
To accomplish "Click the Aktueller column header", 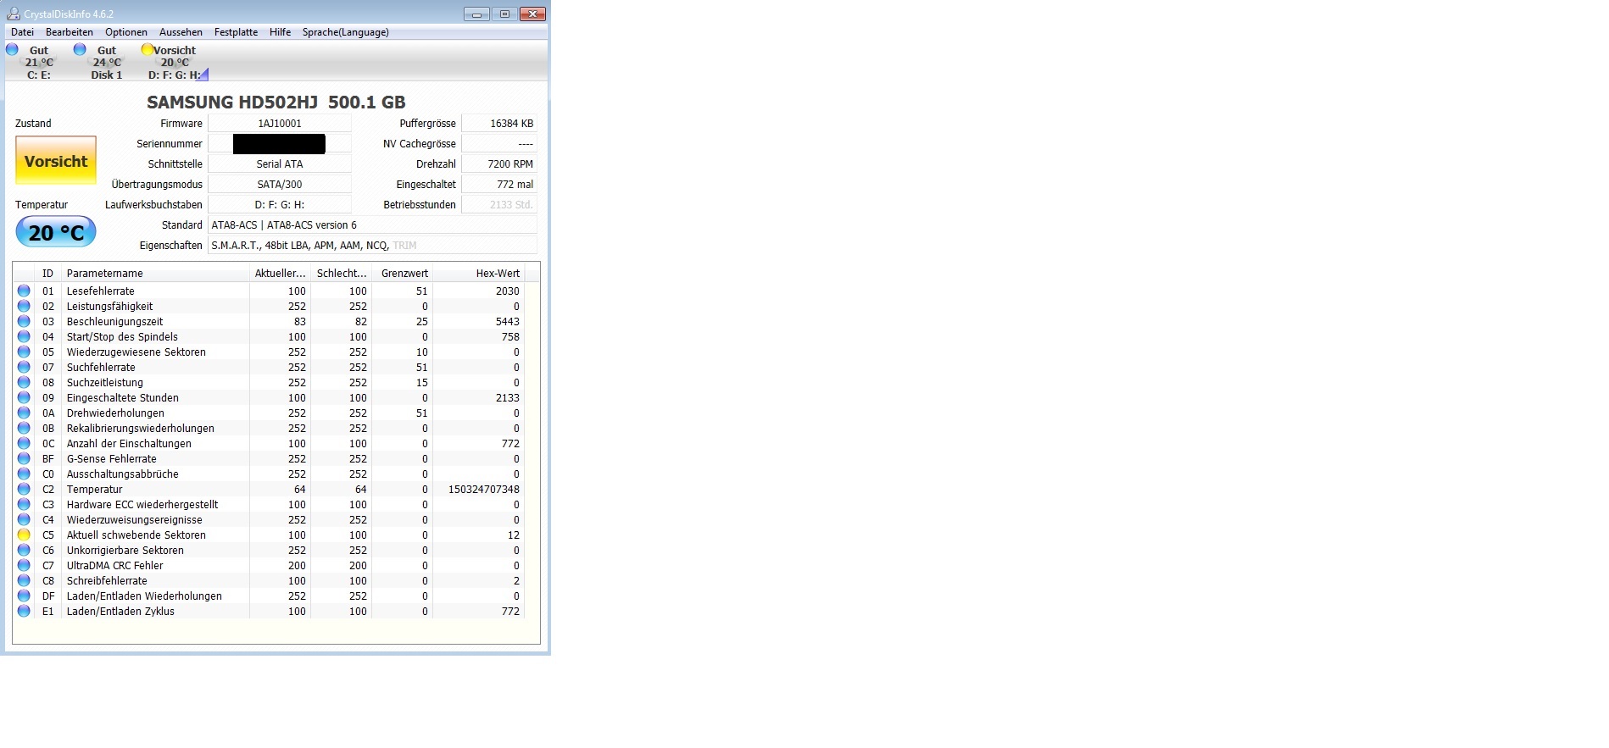I will [x=281, y=274].
